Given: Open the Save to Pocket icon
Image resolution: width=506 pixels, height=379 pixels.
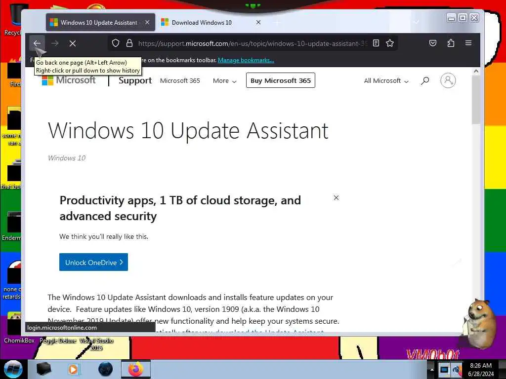Looking at the screenshot, I should [433, 43].
